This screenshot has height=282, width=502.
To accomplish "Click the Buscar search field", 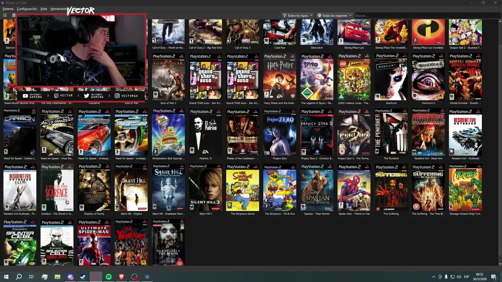I will pyautogui.click(x=427, y=16).
